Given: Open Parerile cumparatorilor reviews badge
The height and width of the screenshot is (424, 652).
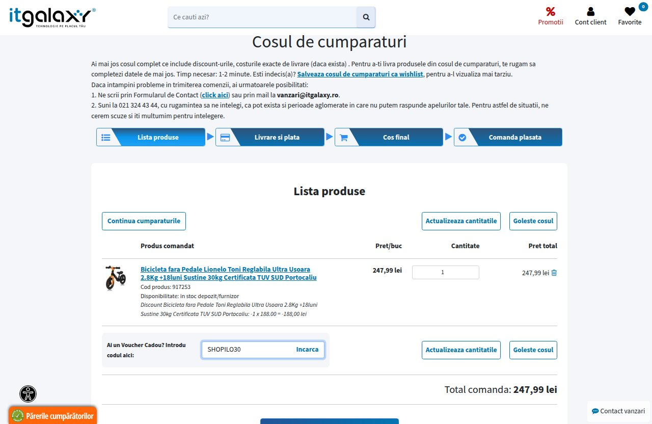Looking at the screenshot, I should pyautogui.click(x=53, y=416).
